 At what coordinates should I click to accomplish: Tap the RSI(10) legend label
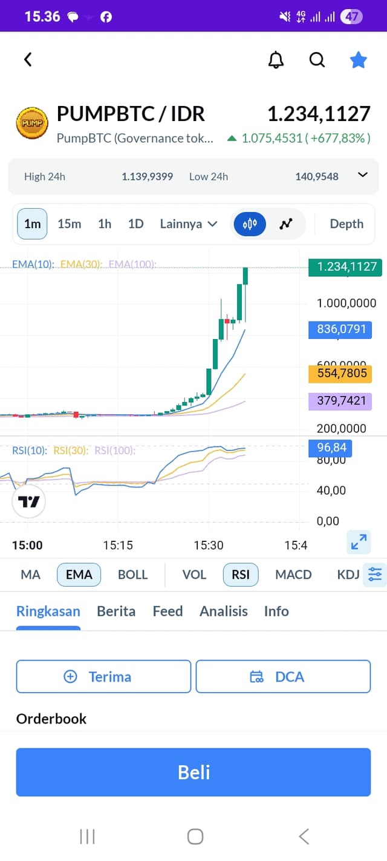coord(30,450)
